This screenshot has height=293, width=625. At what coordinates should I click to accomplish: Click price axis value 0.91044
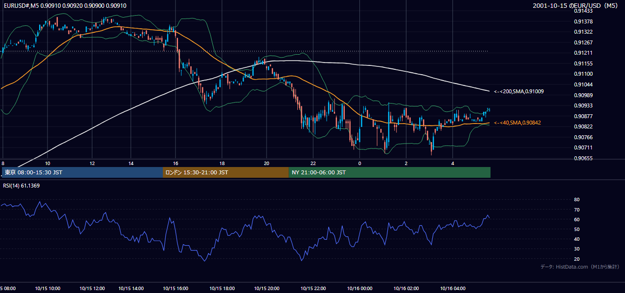pyautogui.click(x=583, y=84)
